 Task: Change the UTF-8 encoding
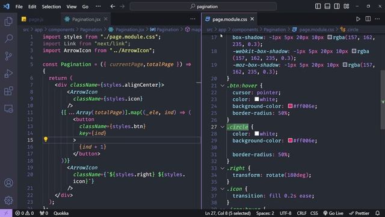(x=286, y=213)
